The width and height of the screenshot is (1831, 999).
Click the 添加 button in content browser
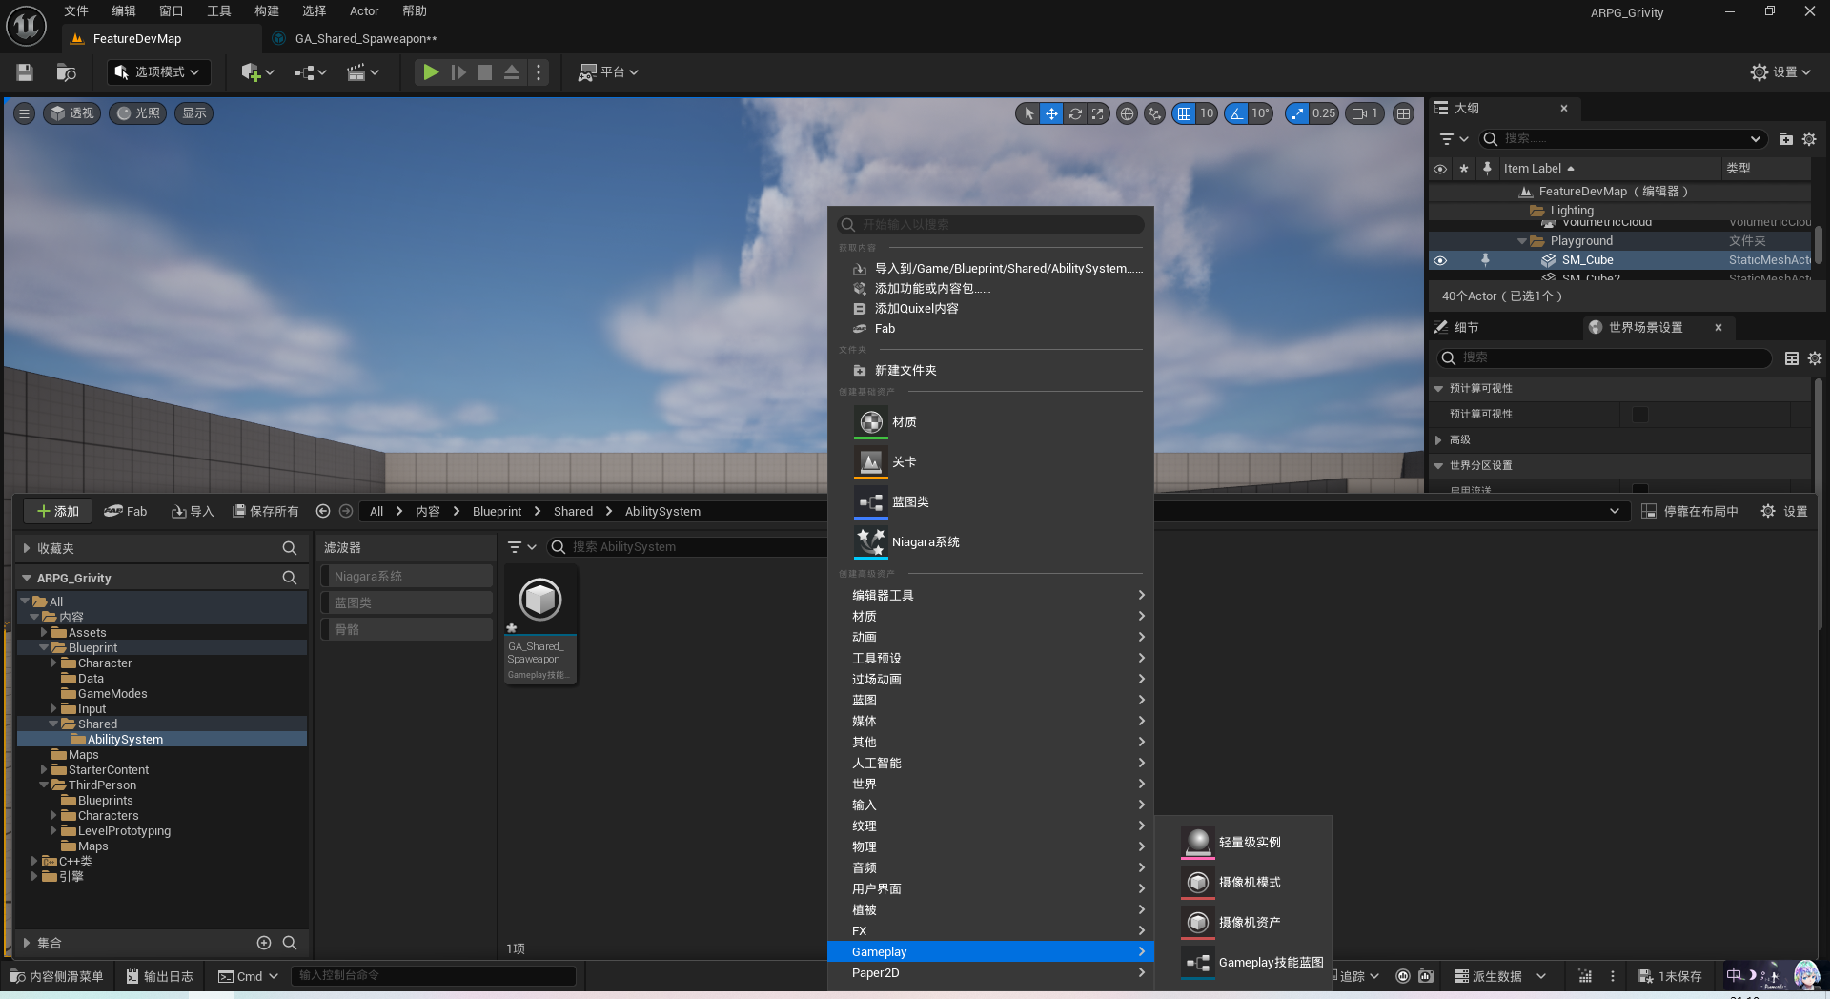[x=57, y=512]
